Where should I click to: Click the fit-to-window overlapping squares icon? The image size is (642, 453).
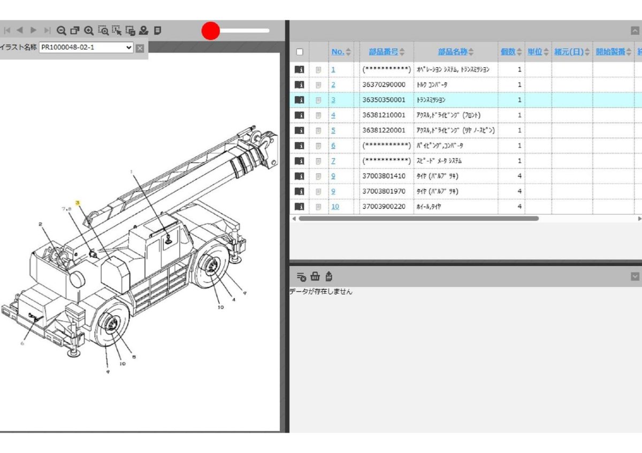(75, 30)
